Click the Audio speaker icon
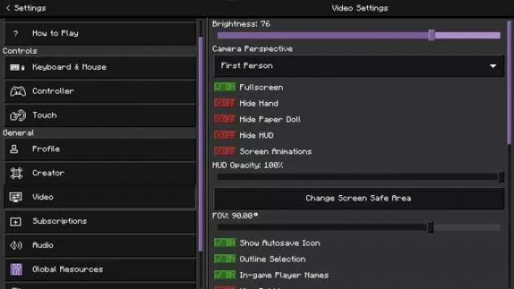 coord(16,245)
